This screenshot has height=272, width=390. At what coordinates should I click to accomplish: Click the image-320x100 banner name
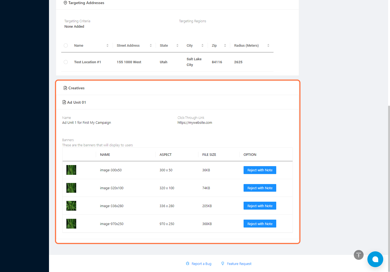click(x=112, y=188)
